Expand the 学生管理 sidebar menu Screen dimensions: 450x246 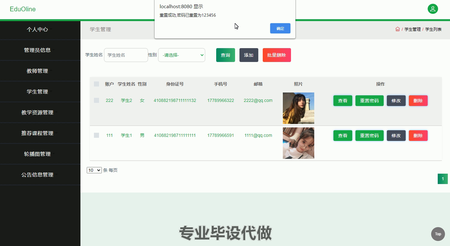tap(37, 92)
